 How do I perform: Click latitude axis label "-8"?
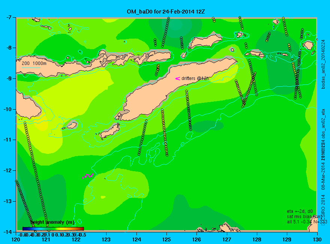pos(10,48)
